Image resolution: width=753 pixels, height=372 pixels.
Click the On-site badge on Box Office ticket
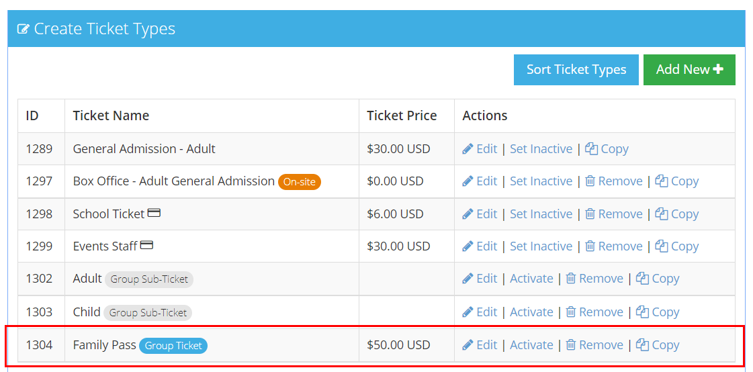(x=299, y=182)
